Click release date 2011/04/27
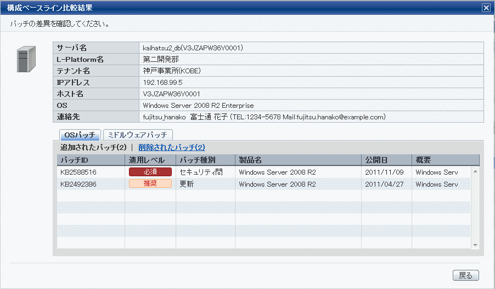Screen dimensions: 495x289 coord(384,184)
